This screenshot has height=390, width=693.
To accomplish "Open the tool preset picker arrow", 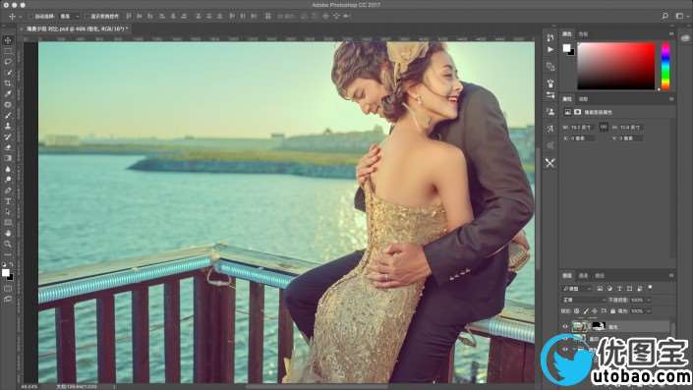I will click(21, 16).
